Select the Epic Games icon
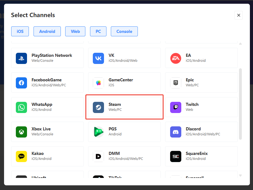The width and height of the screenshot is (253, 190). pyautogui.click(x=175, y=83)
